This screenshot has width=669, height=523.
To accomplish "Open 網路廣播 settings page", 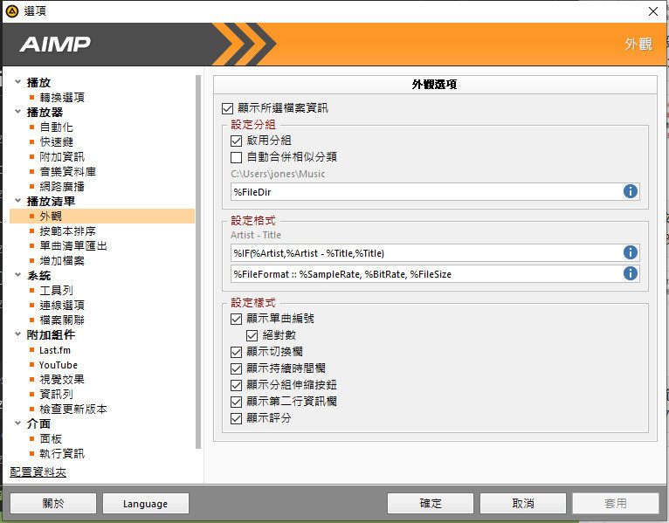I will coord(62,187).
